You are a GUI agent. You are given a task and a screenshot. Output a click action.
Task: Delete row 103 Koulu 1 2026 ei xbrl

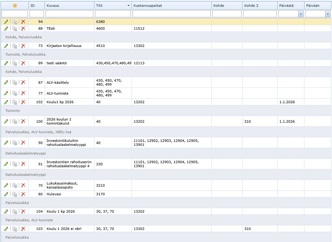[23, 229]
